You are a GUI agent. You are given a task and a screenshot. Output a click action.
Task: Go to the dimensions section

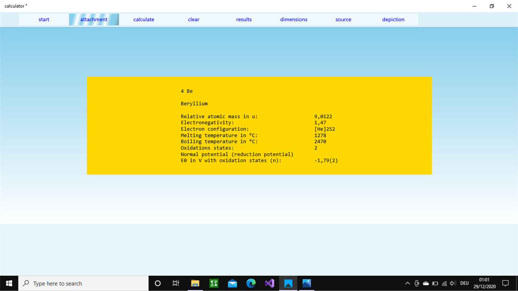tap(294, 19)
